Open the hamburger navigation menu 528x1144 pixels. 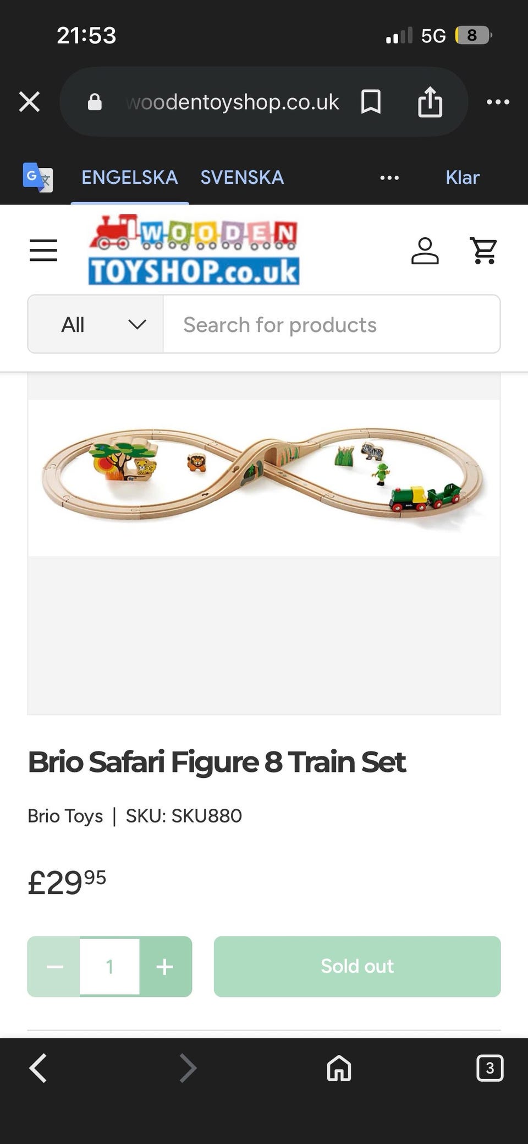pos(43,250)
